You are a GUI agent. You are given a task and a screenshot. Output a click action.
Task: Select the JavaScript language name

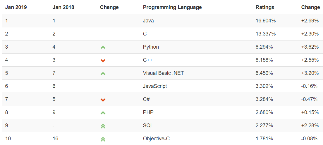point(155,86)
